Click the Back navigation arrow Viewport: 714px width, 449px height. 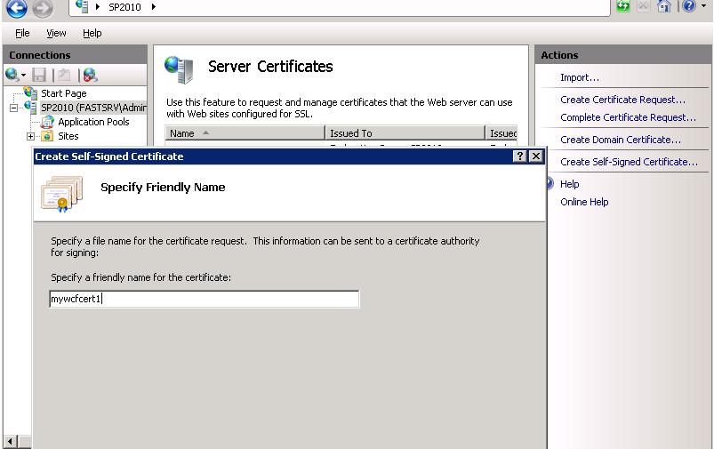pos(16,8)
